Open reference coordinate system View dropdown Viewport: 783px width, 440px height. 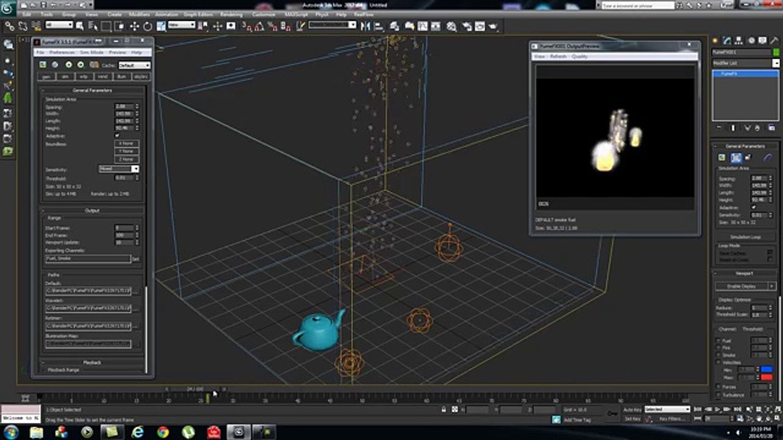tap(182, 25)
